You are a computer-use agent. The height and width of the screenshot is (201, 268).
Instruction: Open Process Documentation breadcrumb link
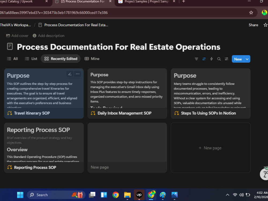tap(73, 25)
